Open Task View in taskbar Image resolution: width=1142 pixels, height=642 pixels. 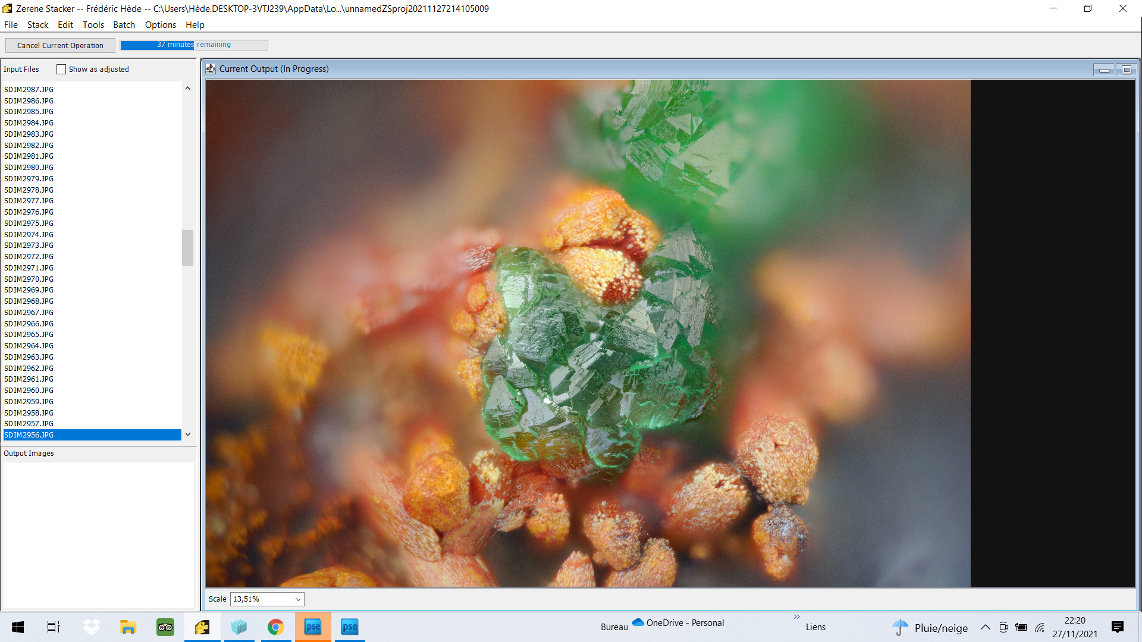point(54,627)
